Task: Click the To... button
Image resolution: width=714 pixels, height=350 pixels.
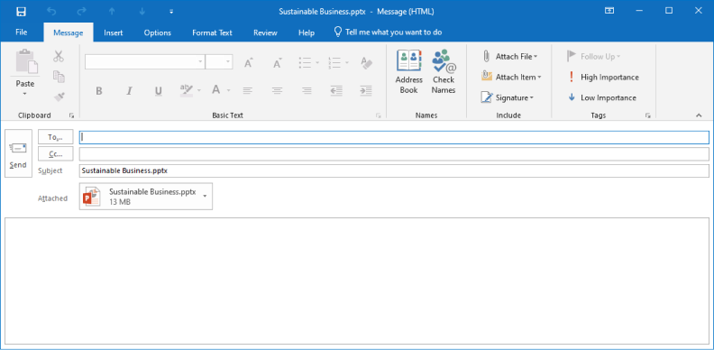Action: point(56,137)
